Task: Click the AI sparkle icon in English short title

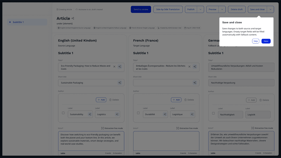Action: click(120, 83)
